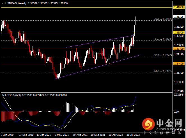The image size is (186, 138).
Task: Open the CNGOLD.COM.CN watermark link
Action: pos(169,129)
